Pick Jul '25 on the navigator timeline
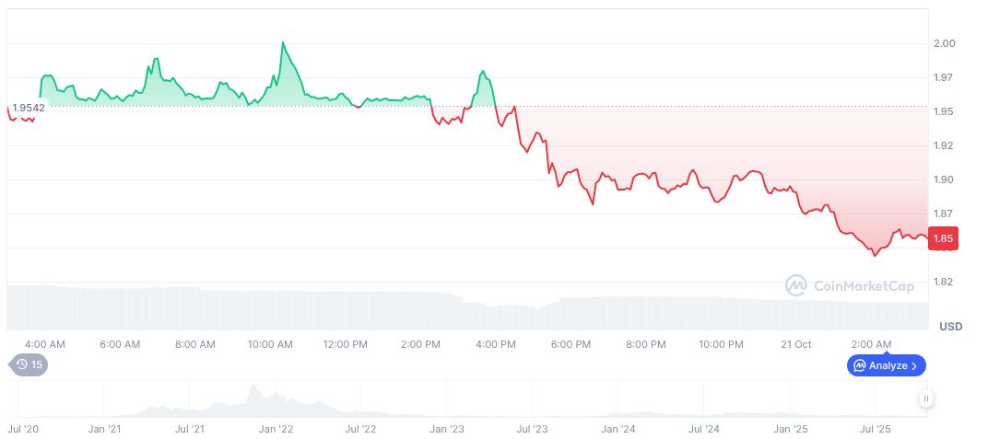The image size is (988, 439). pyautogui.click(x=876, y=429)
